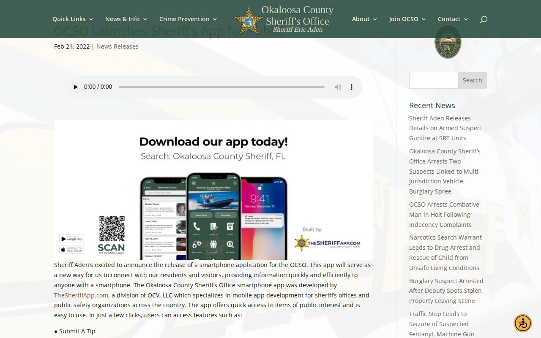Open Sheriff Aden Releases Details news link
Viewport: 541px width, 338px height.
[x=445, y=128]
